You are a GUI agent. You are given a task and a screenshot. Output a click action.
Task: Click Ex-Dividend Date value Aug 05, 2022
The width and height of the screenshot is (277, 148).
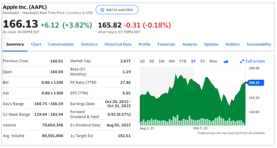point(119,125)
